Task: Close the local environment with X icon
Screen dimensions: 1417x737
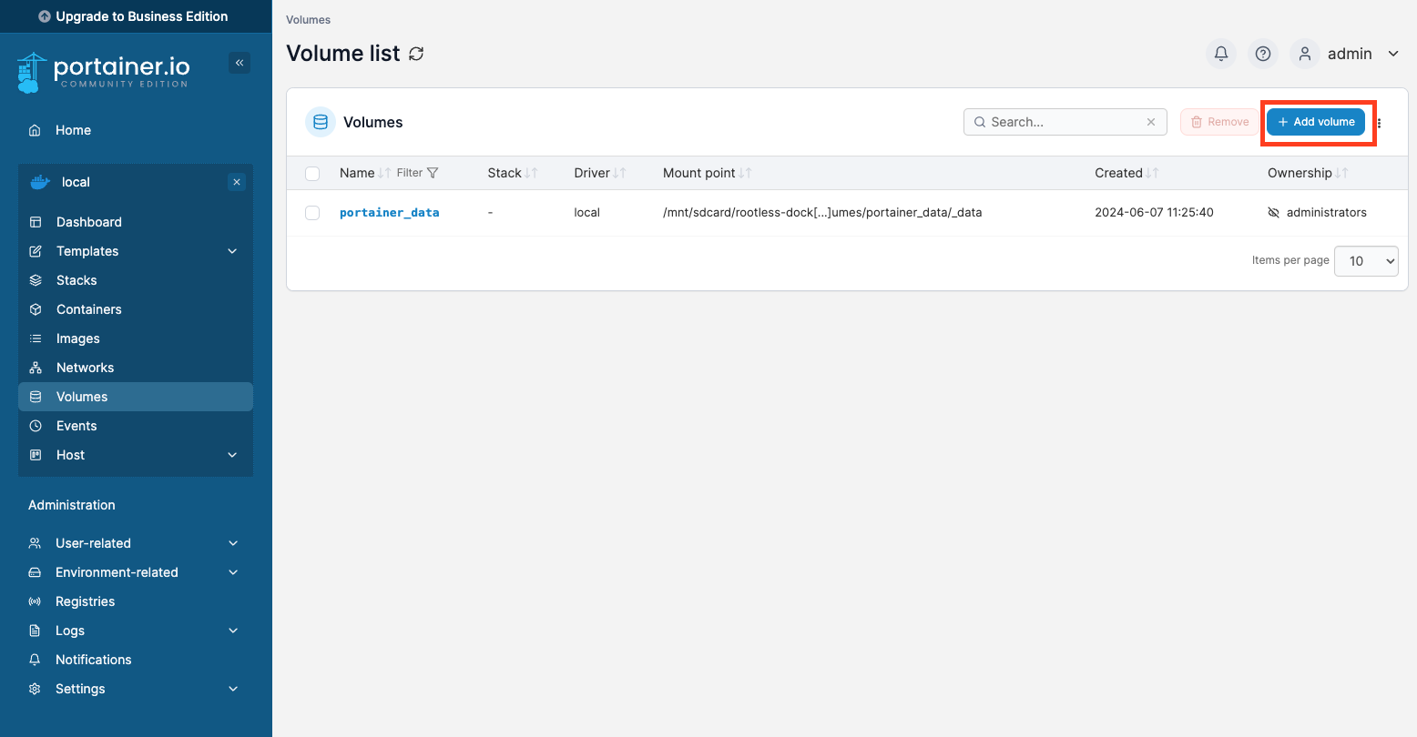Action: (x=237, y=182)
